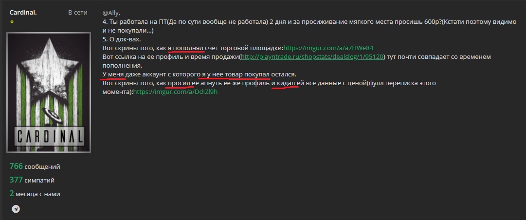The width and height of the screenshot is (526, 220).
Task: Open Cardinal's avatar image
Action: point(49,92)
